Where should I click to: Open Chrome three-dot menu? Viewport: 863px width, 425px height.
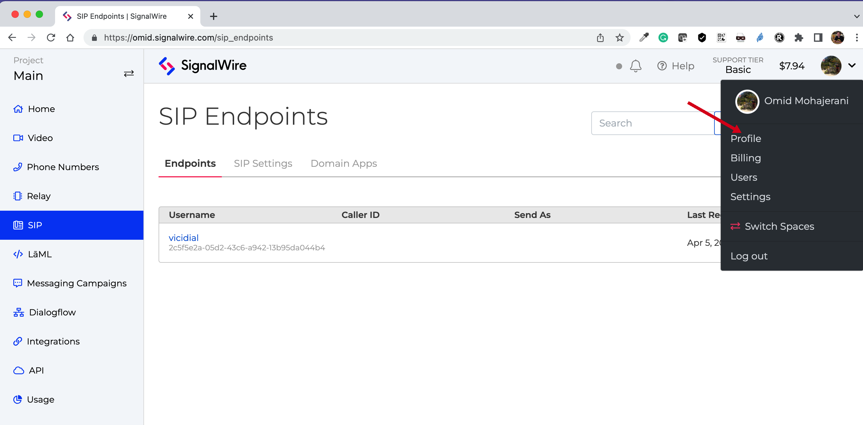tap(856, 38)
